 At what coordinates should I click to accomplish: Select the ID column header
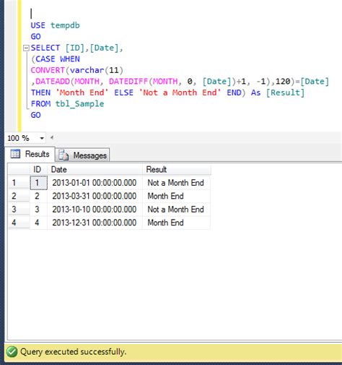pyautogui.click(x=38, y=169)
